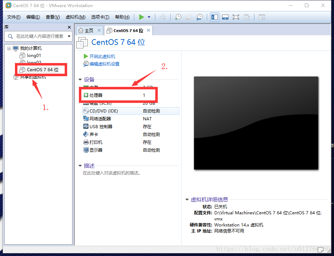Switch to the 主页 home tab
The width and height of the screenshot is (334, 256).
click(89, 31)
